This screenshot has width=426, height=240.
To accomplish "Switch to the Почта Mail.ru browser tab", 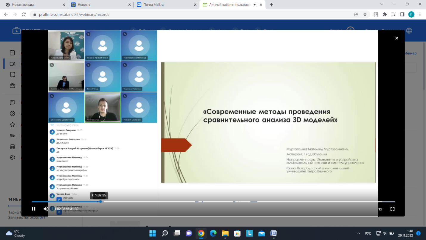I will click(166, 5).
